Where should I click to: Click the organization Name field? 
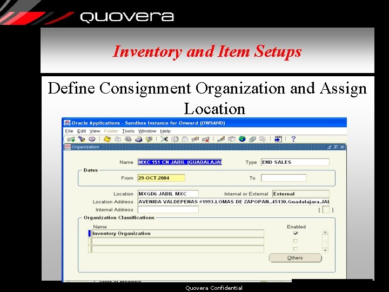pyautogui.click(x=179, y=162)
